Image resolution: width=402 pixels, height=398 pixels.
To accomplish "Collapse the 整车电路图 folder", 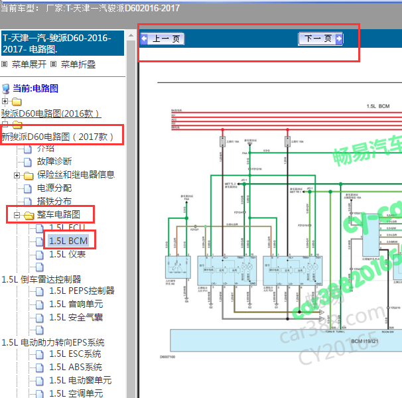I will coord(17,215).
